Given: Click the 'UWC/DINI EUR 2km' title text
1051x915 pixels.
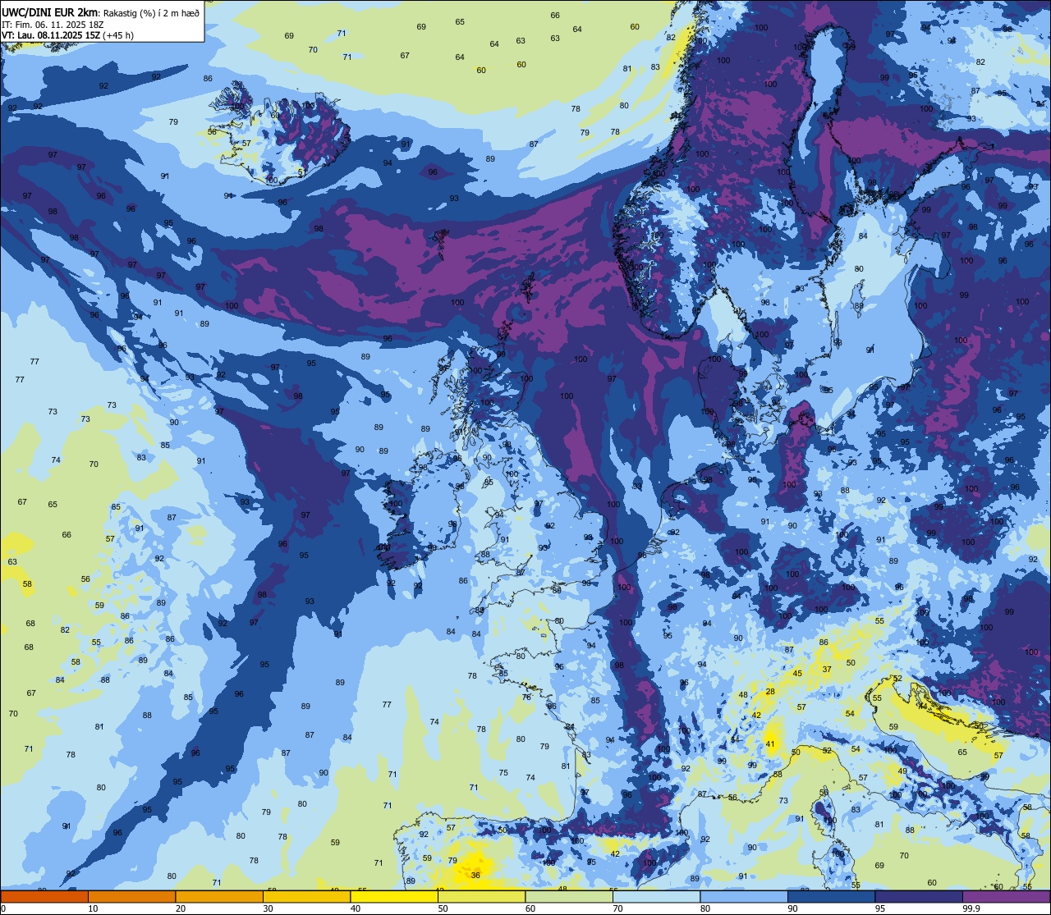Looking at the screenshot, I should [50, 11].
